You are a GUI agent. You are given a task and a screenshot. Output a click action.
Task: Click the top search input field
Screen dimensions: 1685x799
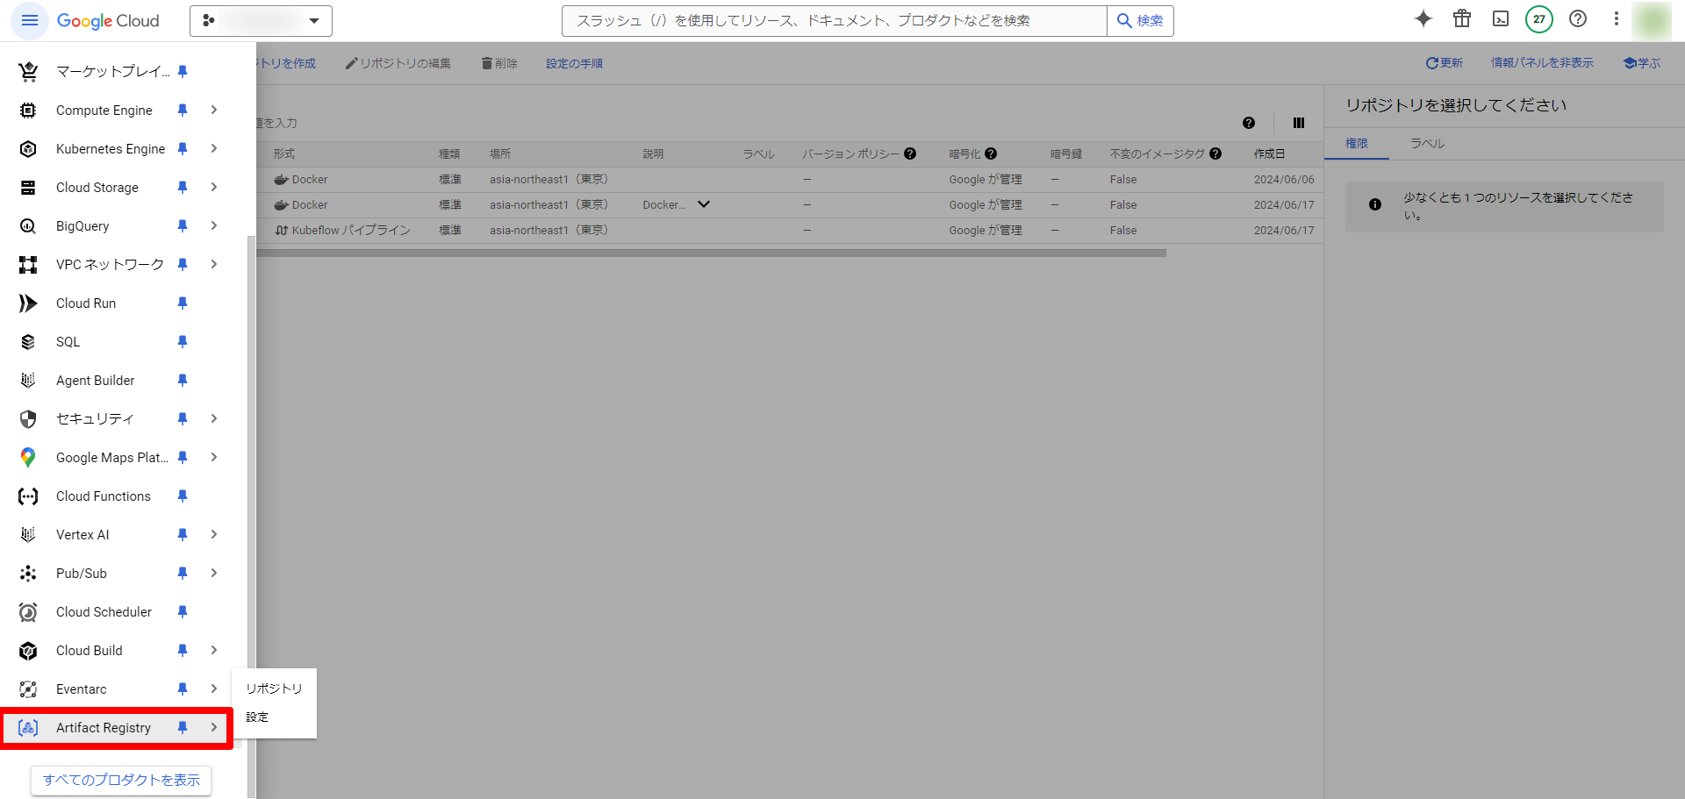pos(834,20)
